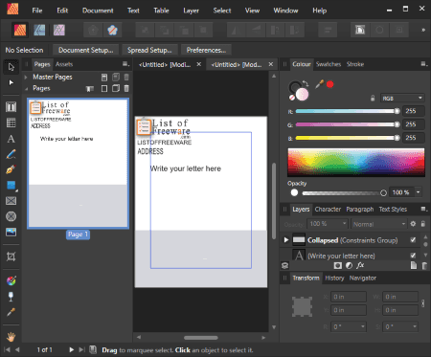
Task: Switch to the Swatches tab
Action: pos(329,64)
